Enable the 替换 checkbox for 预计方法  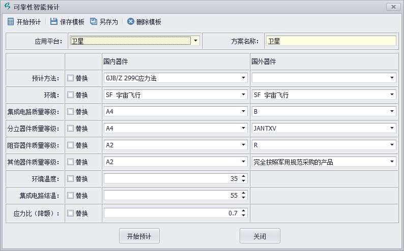[x=71, y=78]
